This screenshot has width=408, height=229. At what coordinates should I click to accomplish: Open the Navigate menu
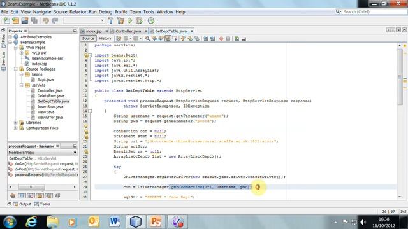pyautogui.click(x=42, y=11)
